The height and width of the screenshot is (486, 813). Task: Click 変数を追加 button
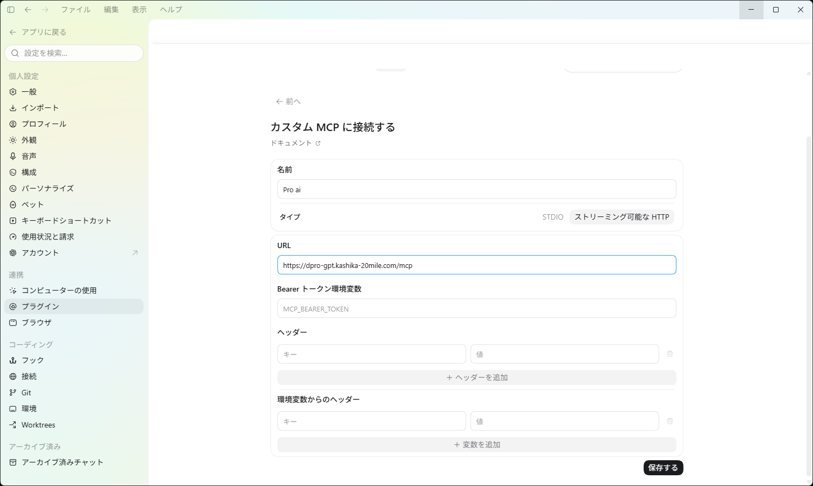(x=476, y=445)
